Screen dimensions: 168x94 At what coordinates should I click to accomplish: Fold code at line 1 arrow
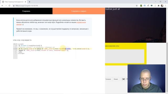pyautogui.click(x=17, y=44)
